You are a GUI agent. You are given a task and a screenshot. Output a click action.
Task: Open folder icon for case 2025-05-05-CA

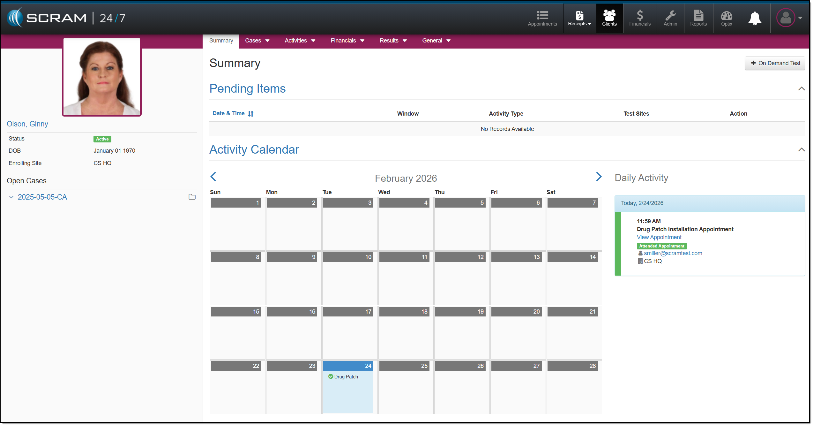(x=192, y=197)
